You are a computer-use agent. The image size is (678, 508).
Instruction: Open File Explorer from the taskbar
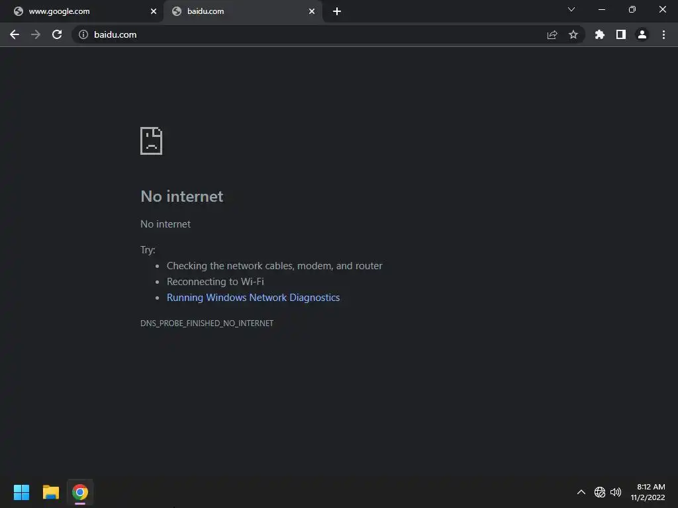click(x=51, y=492)
